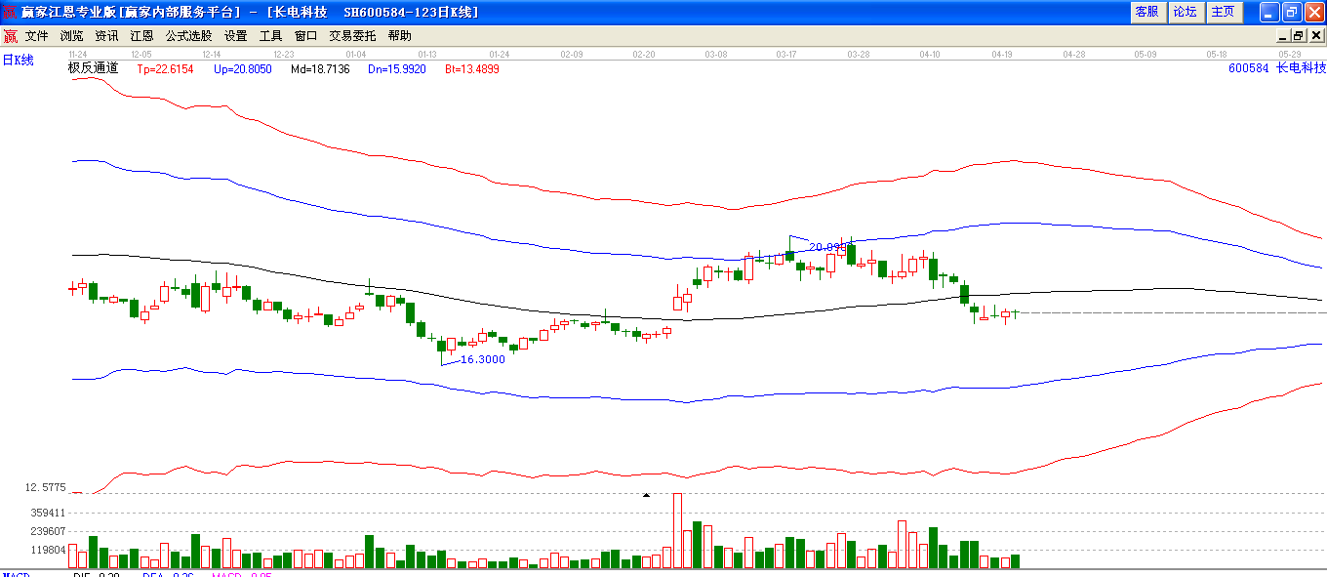Click the 03-28 date on time axis

[859, 54]
